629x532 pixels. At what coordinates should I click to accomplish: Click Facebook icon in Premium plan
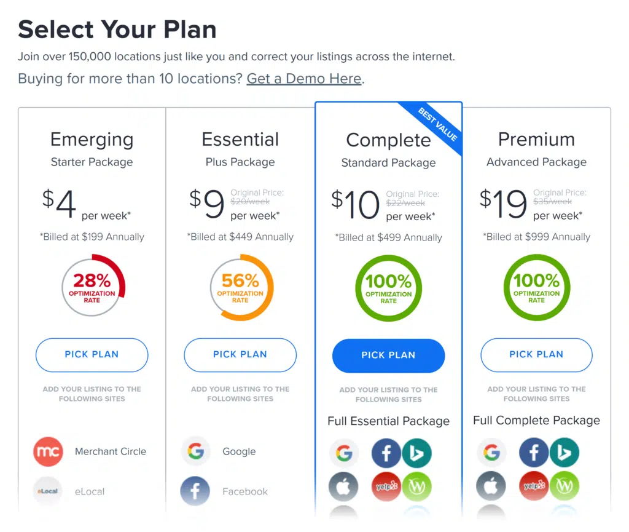coord(534,454)
